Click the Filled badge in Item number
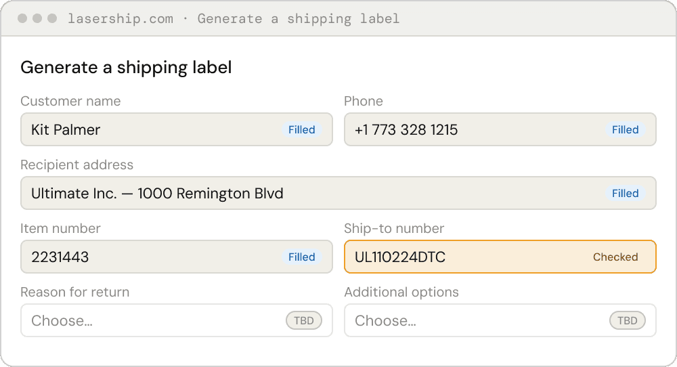The width and height of the screenshot is (677, 367). 302,257
